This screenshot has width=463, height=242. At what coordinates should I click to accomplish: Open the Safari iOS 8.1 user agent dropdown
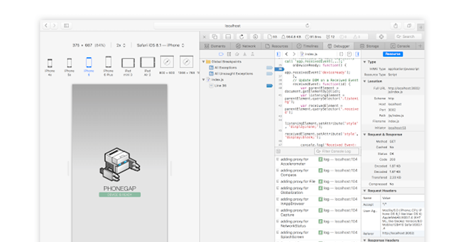click(160, 45)
